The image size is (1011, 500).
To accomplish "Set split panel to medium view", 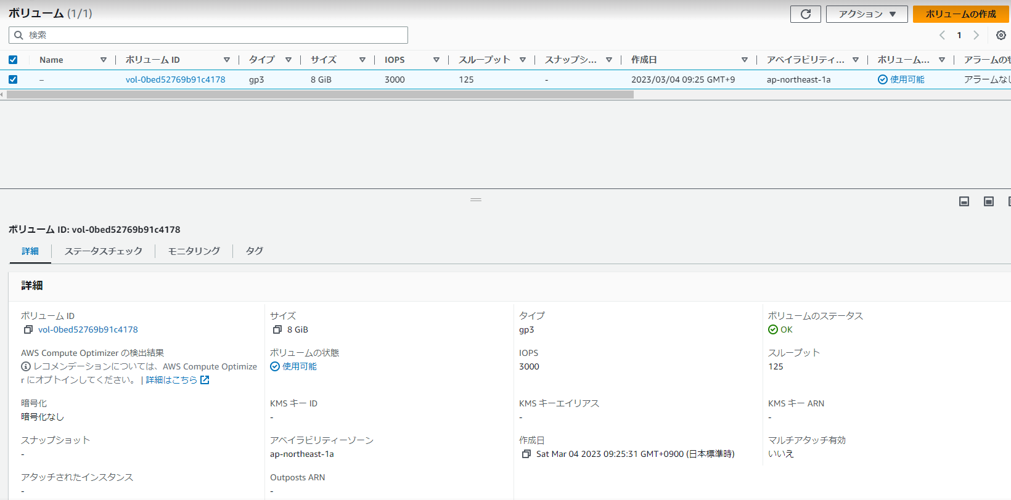I will (x=989, y=201).
